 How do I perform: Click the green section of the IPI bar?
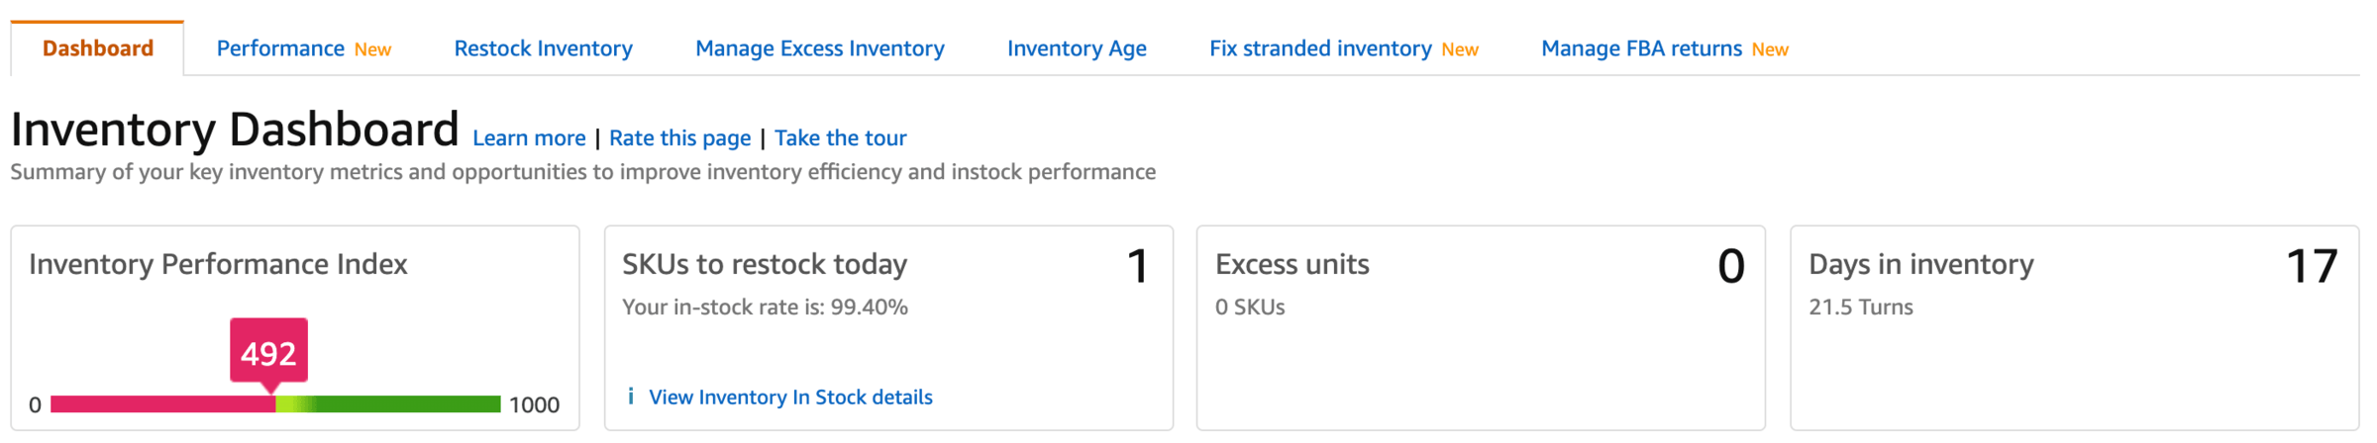pyautogui.click(x=406, y=404)
